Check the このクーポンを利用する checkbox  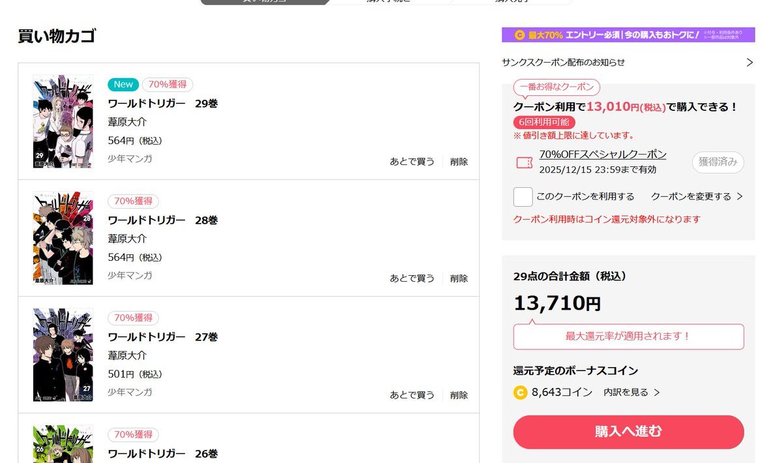click(x=523, y=197)
